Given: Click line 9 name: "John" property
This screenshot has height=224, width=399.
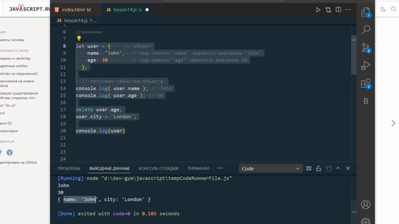Looking at the screenshot, I should pos(106,53).
